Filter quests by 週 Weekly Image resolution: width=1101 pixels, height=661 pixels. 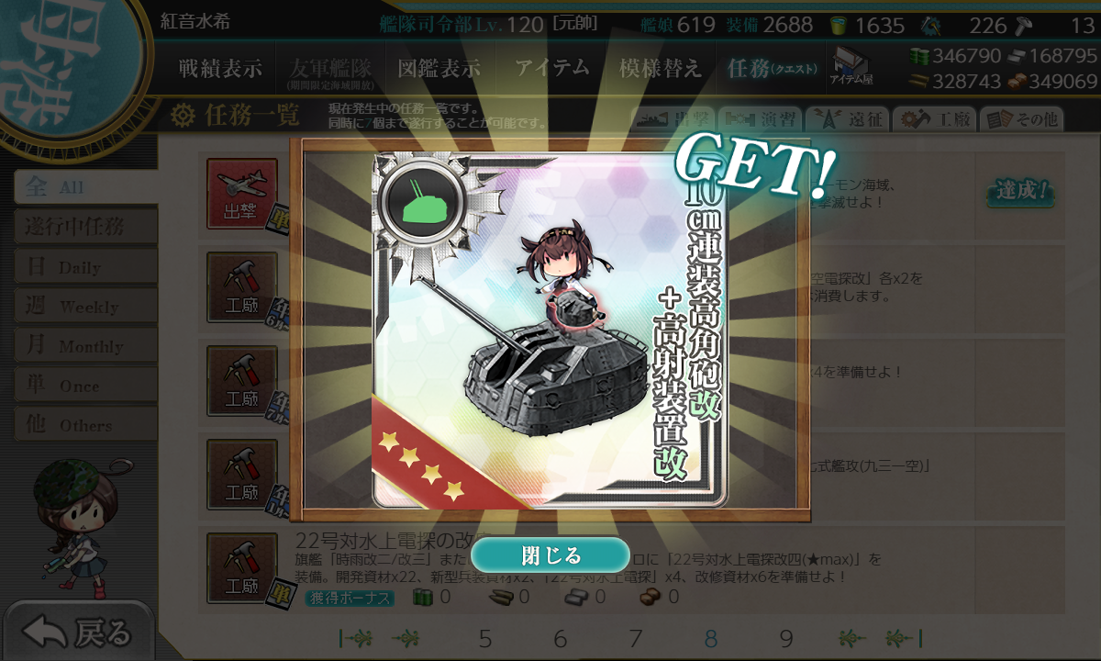pos(84,307)
